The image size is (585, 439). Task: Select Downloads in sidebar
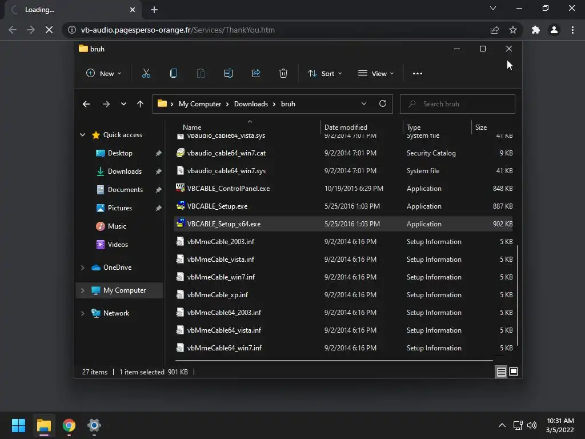pyautogui.click(x=125, y=171)
